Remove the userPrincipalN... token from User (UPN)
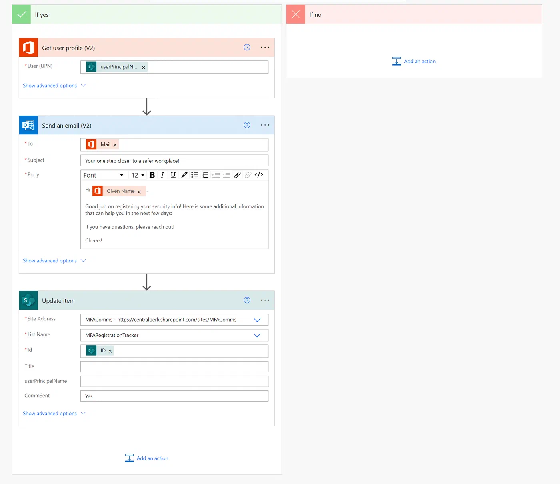The image size is (560, 484). tap(144, 67)
